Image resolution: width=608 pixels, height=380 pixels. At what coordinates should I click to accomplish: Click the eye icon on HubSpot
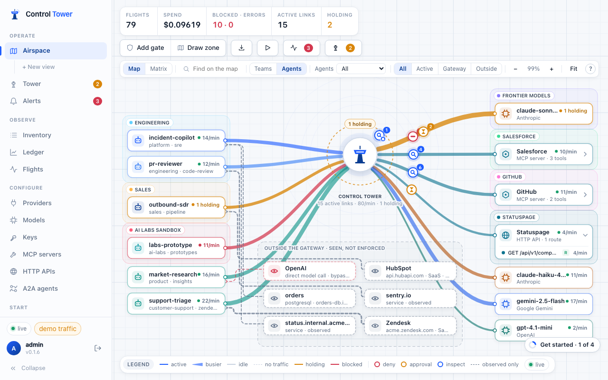coord(376,271)
